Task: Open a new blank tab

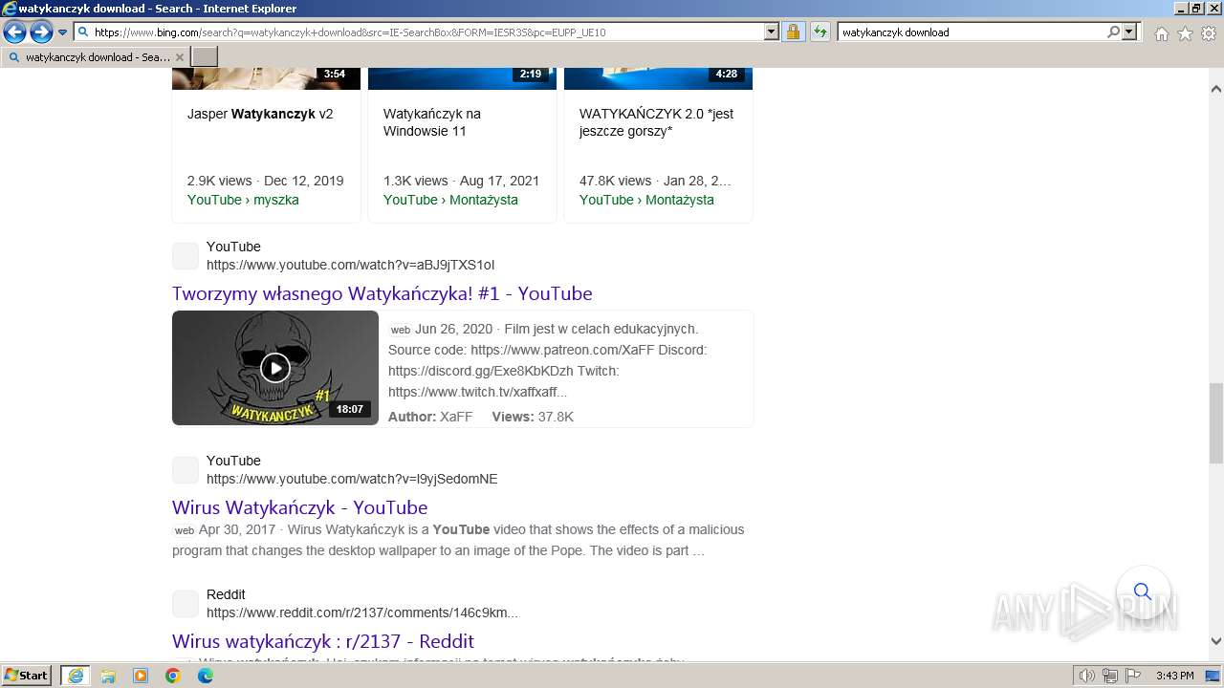Action: pyautogui.click(x=205, y=57)
